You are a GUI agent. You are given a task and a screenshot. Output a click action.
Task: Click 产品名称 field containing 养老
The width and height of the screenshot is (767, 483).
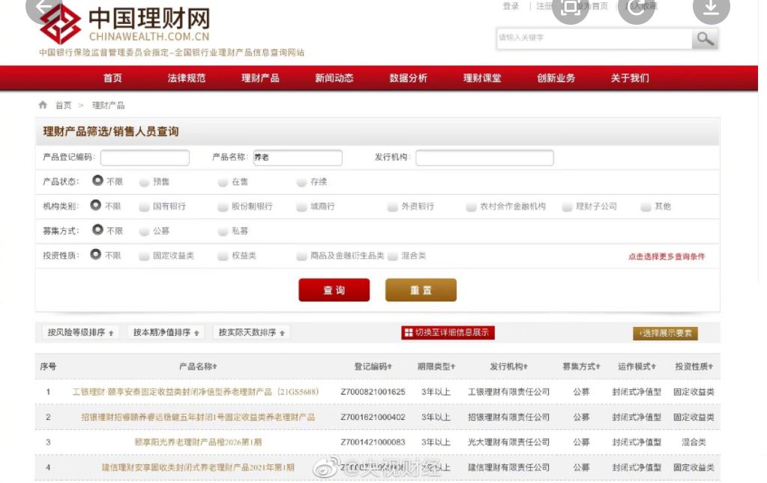(298, 157)
